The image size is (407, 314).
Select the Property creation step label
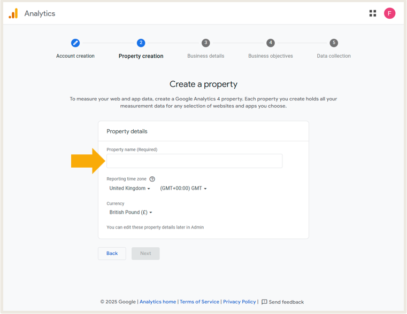(141, 56)
